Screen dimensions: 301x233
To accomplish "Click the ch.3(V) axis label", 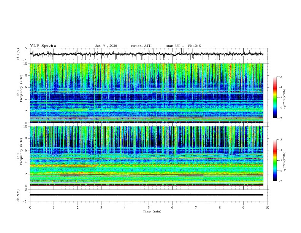I will click(x=19, y=195).
